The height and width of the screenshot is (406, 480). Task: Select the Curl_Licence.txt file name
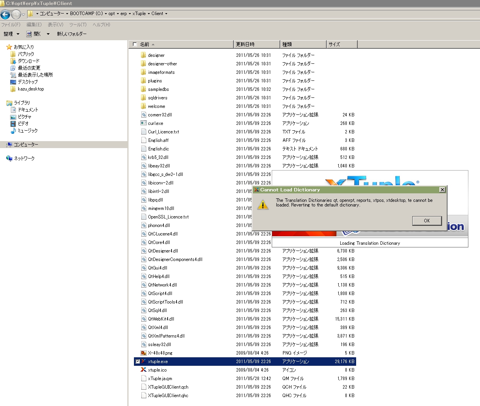163,132
